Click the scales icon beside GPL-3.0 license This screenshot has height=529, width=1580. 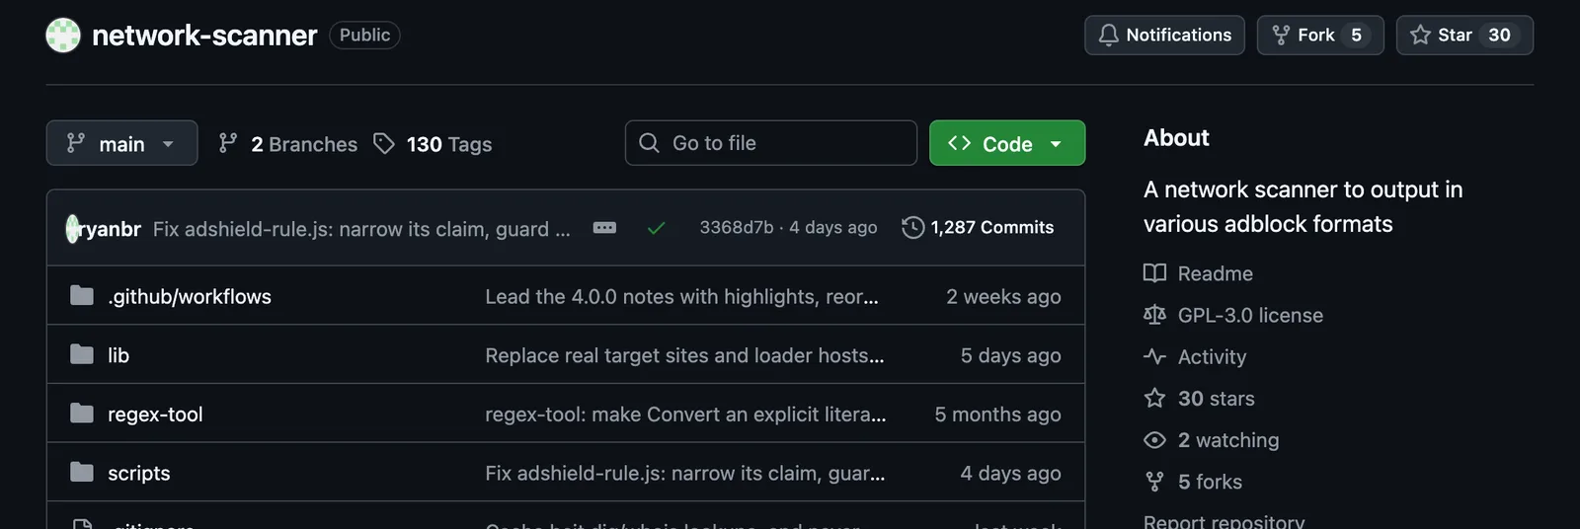click(x=1154, y=315)
